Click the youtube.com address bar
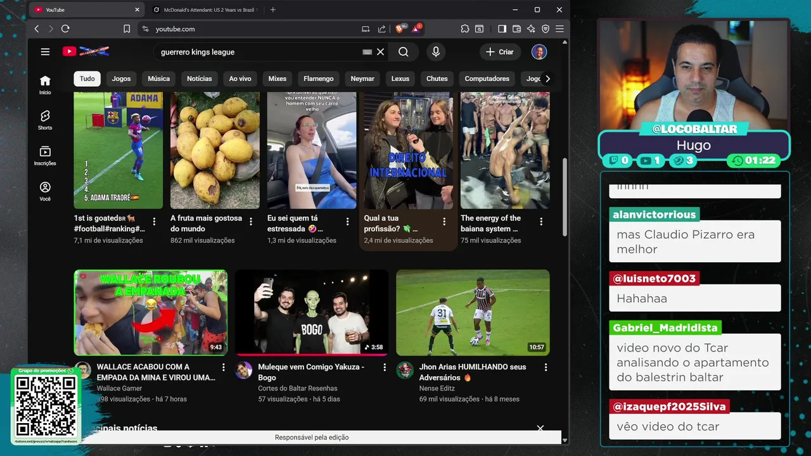This screenshot has height=456, width=811. [253, 28]
